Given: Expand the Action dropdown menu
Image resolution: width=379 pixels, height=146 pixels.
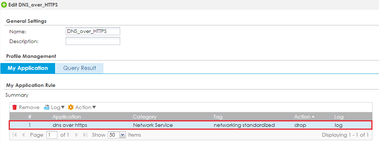Looking at the screenshot, I should [x=94, y=107].
